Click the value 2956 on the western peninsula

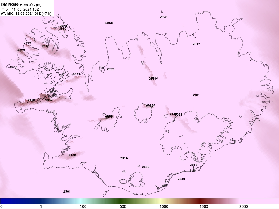(x=31, y=100)
